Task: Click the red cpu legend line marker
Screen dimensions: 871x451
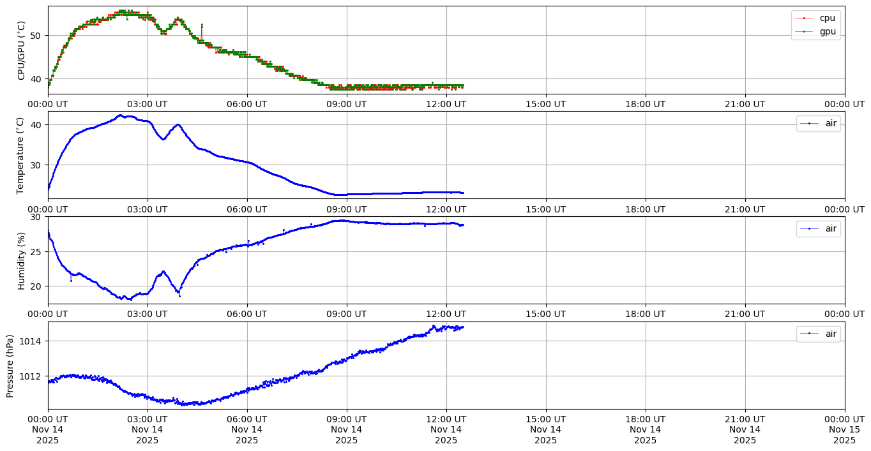Action: (805, 18)
